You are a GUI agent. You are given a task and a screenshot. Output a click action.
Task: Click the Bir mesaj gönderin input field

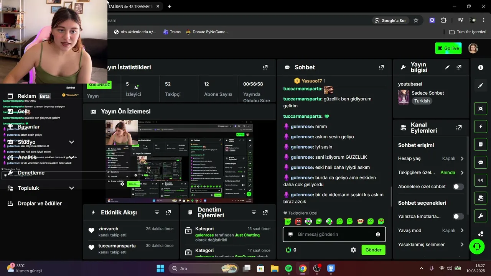[x=334, y=234]
